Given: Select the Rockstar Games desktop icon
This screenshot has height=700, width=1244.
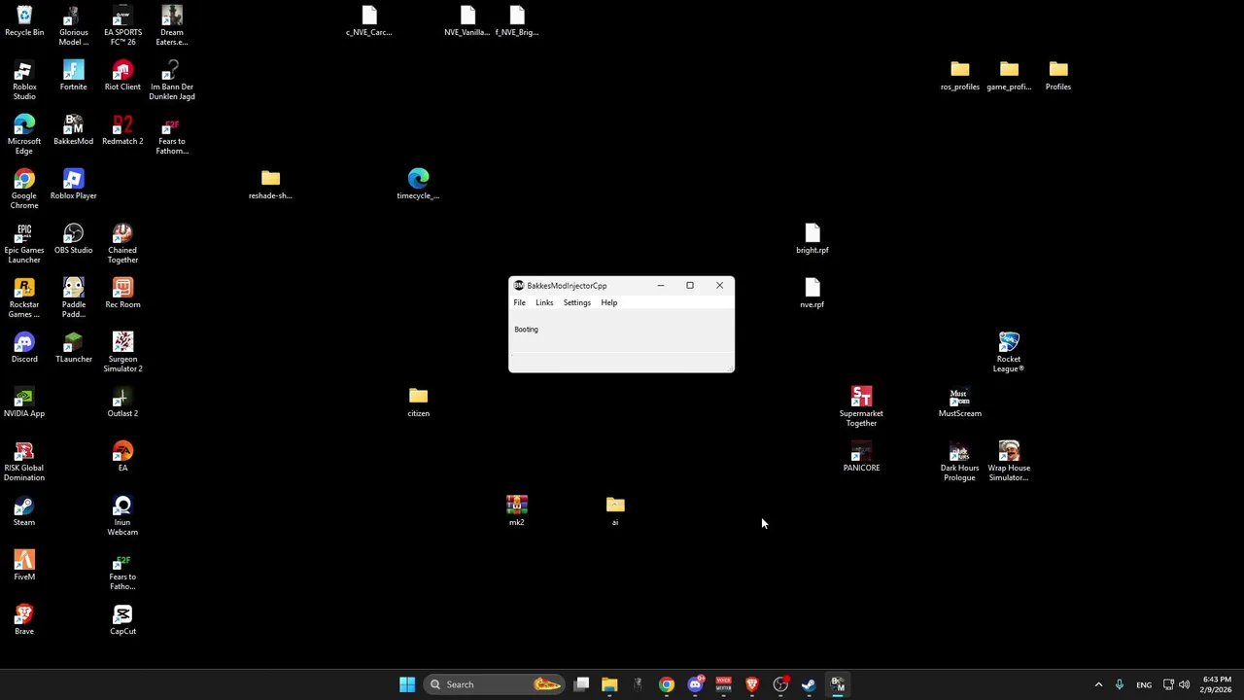Looking at the screenshot, I should 24,298.
